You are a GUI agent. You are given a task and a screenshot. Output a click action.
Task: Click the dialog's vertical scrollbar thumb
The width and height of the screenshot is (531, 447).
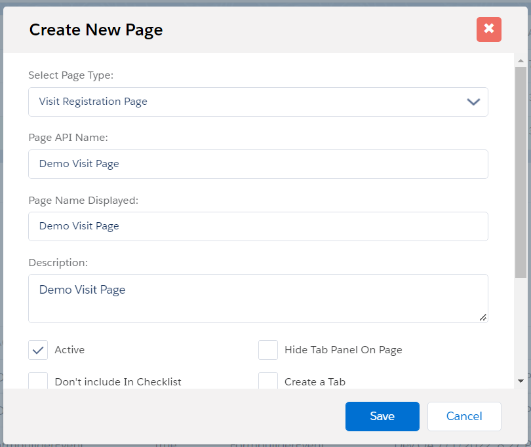(x=521, y=170)
